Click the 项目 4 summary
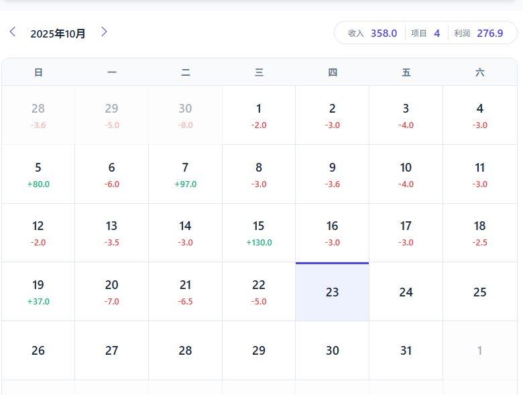The image size is (523, 395). 425,33
